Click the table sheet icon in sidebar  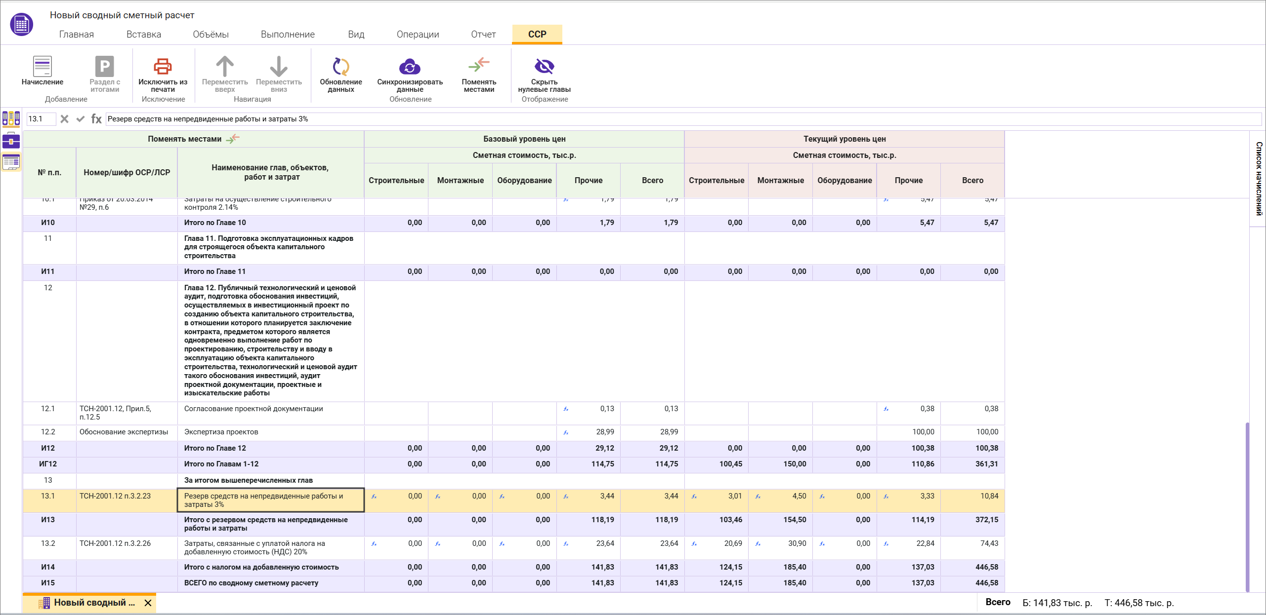[11, 162]
